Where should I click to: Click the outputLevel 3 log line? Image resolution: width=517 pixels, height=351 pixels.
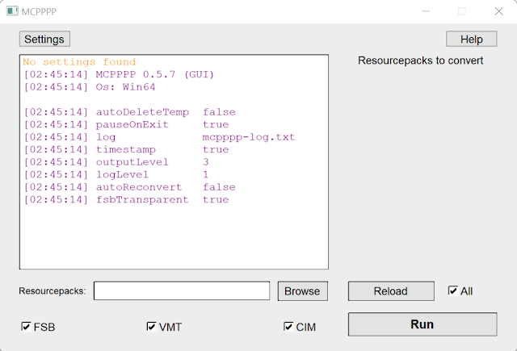click(116, 162)
